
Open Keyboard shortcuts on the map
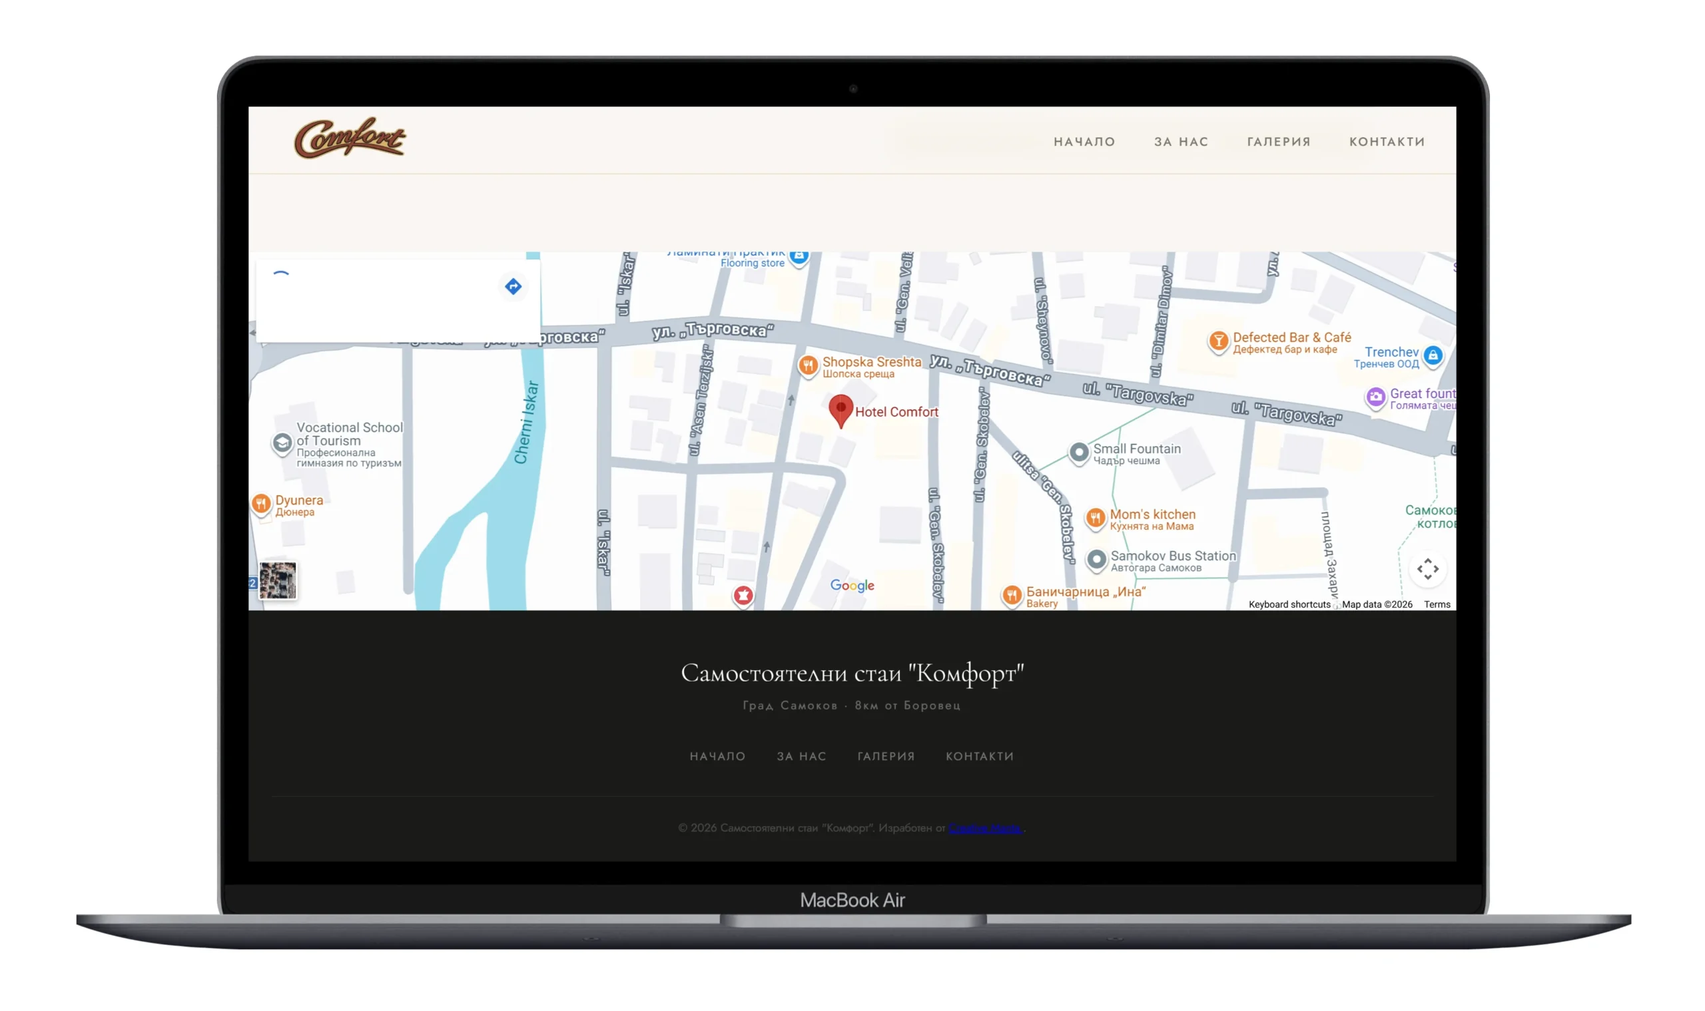point(1289,604)
